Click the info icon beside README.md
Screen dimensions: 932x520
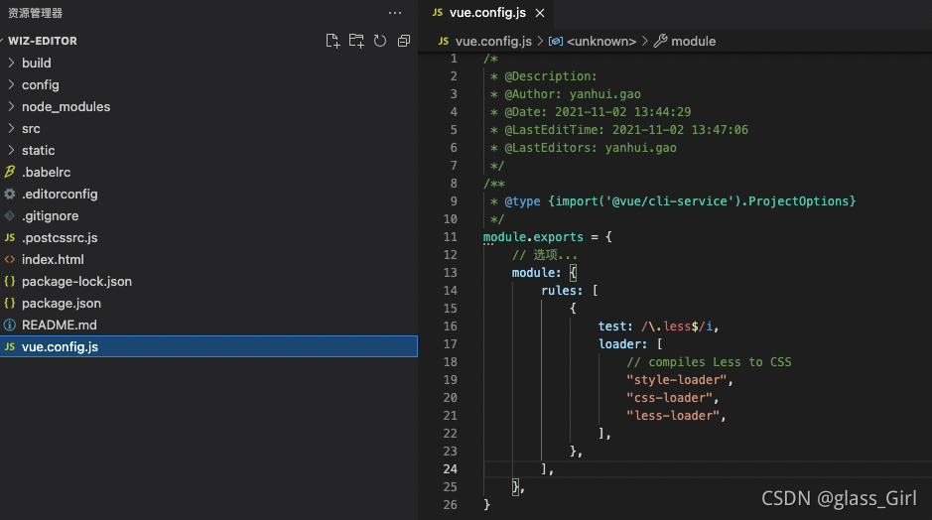pos(10,325)
